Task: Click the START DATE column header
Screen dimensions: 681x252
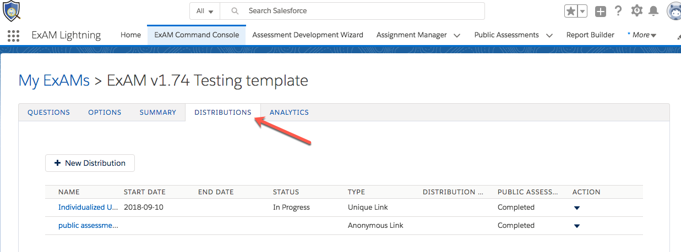Action: click(145, 192)
